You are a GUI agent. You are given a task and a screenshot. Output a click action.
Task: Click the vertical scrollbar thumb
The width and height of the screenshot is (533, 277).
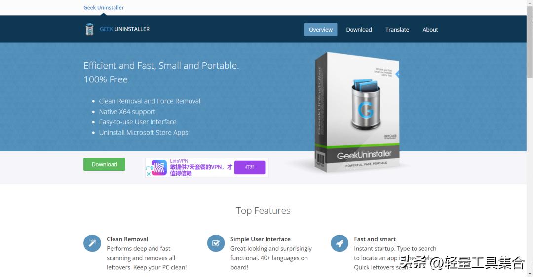tap(530, 41)
